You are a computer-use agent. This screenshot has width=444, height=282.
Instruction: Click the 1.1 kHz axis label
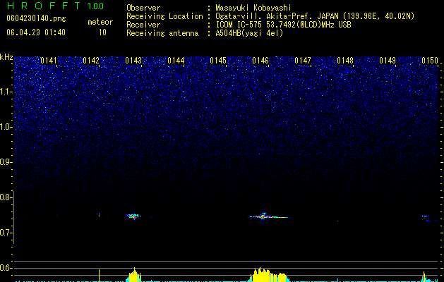point(6,92)
